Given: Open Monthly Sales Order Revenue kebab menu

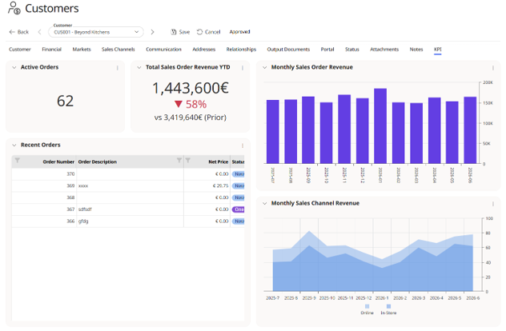Looking at the screenshot, I should coord(492,68).
